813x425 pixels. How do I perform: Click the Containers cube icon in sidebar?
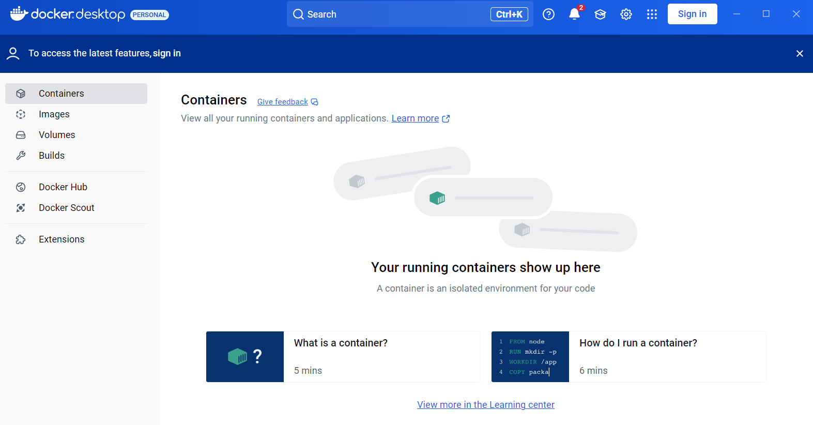tap(21, 94)
